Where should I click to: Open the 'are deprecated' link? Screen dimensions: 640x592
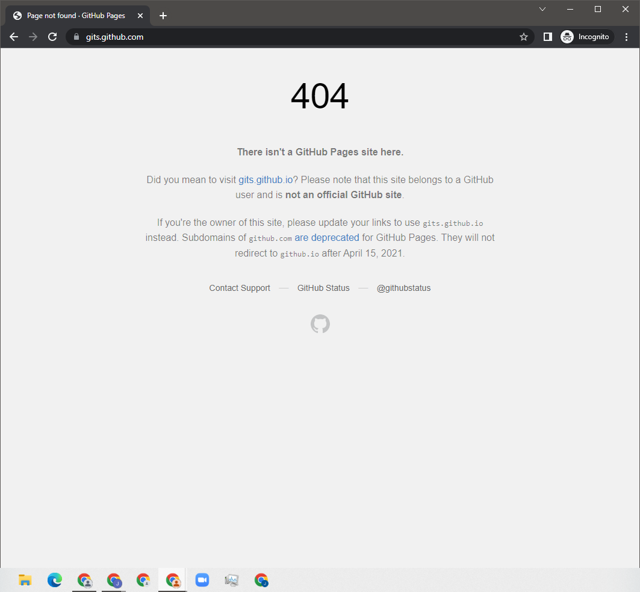pyautogui.click(x=327, y=238)
